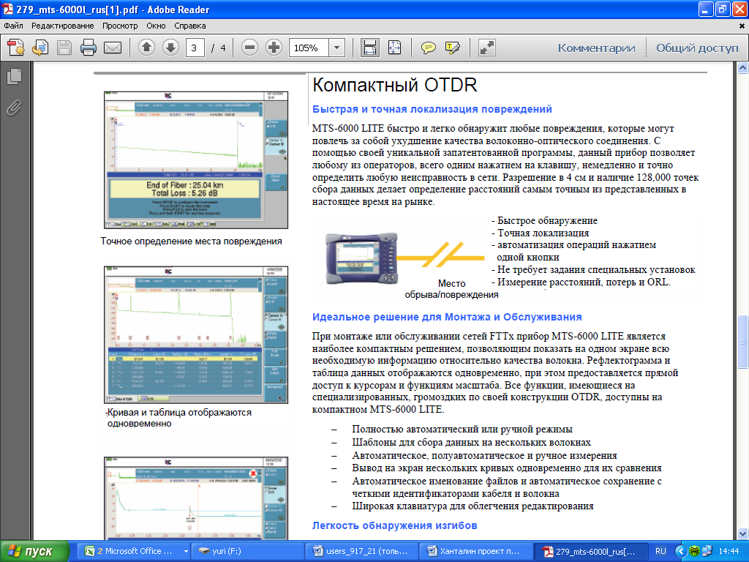Image resolution: width=749 pixels, height=562 pixels.
Task: Click the green tray icon
Action: tap(695, 551)
